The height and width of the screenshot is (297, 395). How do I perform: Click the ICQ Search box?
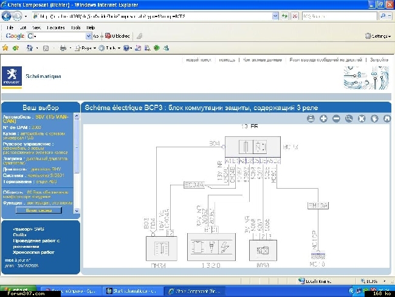[340, 16]
